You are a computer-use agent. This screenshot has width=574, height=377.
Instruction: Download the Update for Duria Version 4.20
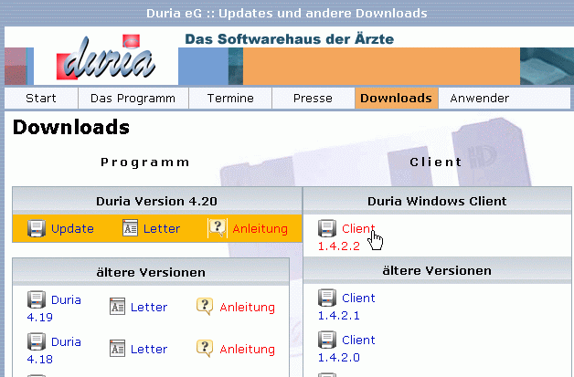point(72,229)
